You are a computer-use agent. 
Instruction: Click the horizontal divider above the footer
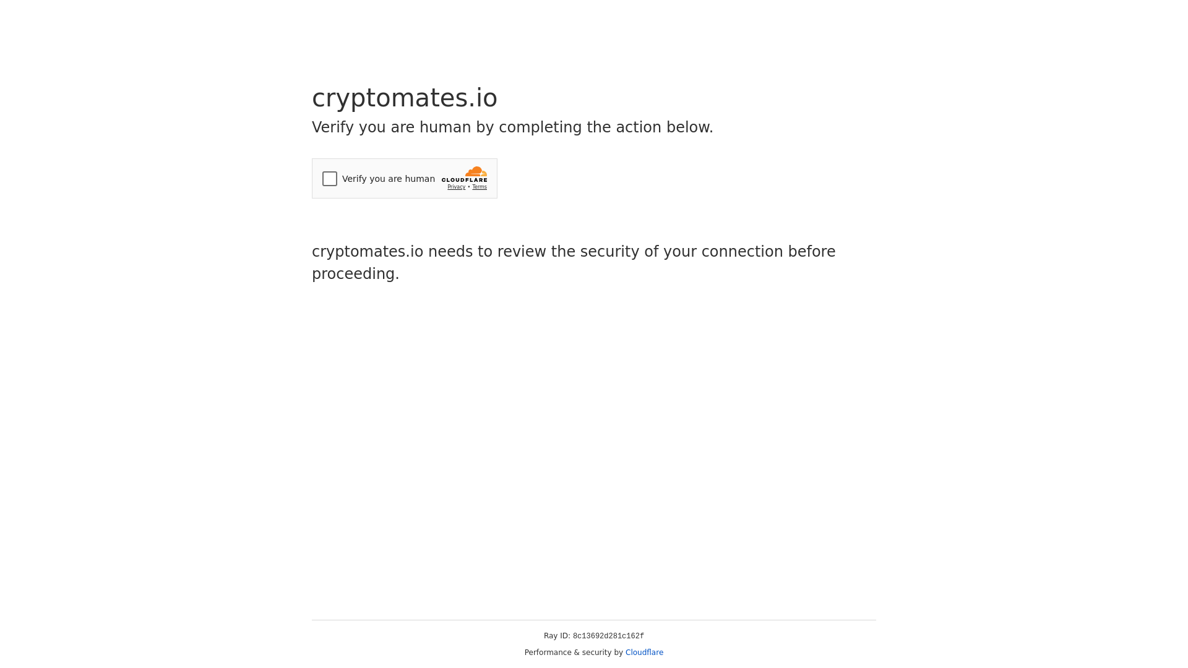pyautogui.click(x=594, y=620)
